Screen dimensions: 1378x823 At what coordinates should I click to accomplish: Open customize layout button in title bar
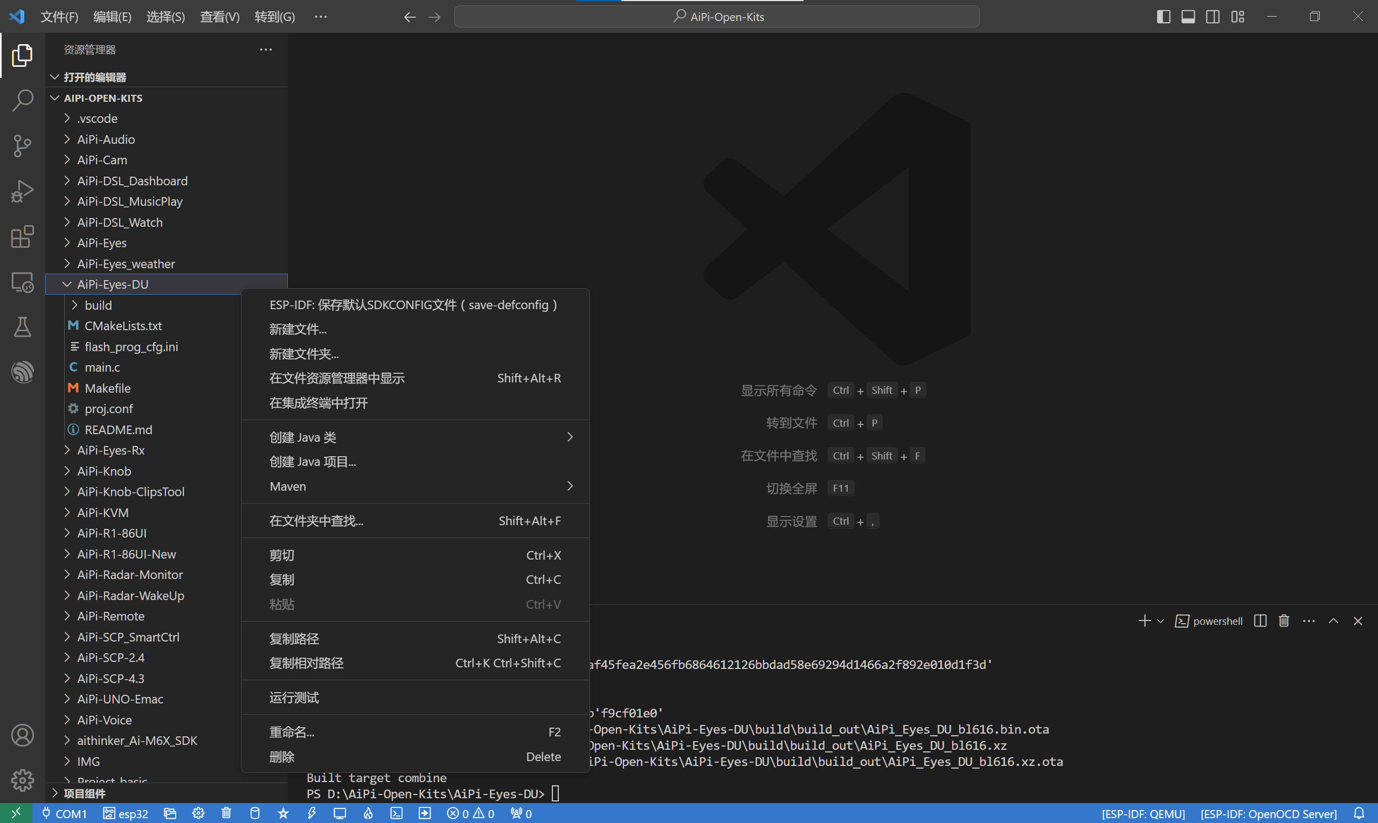point(1237,17)
